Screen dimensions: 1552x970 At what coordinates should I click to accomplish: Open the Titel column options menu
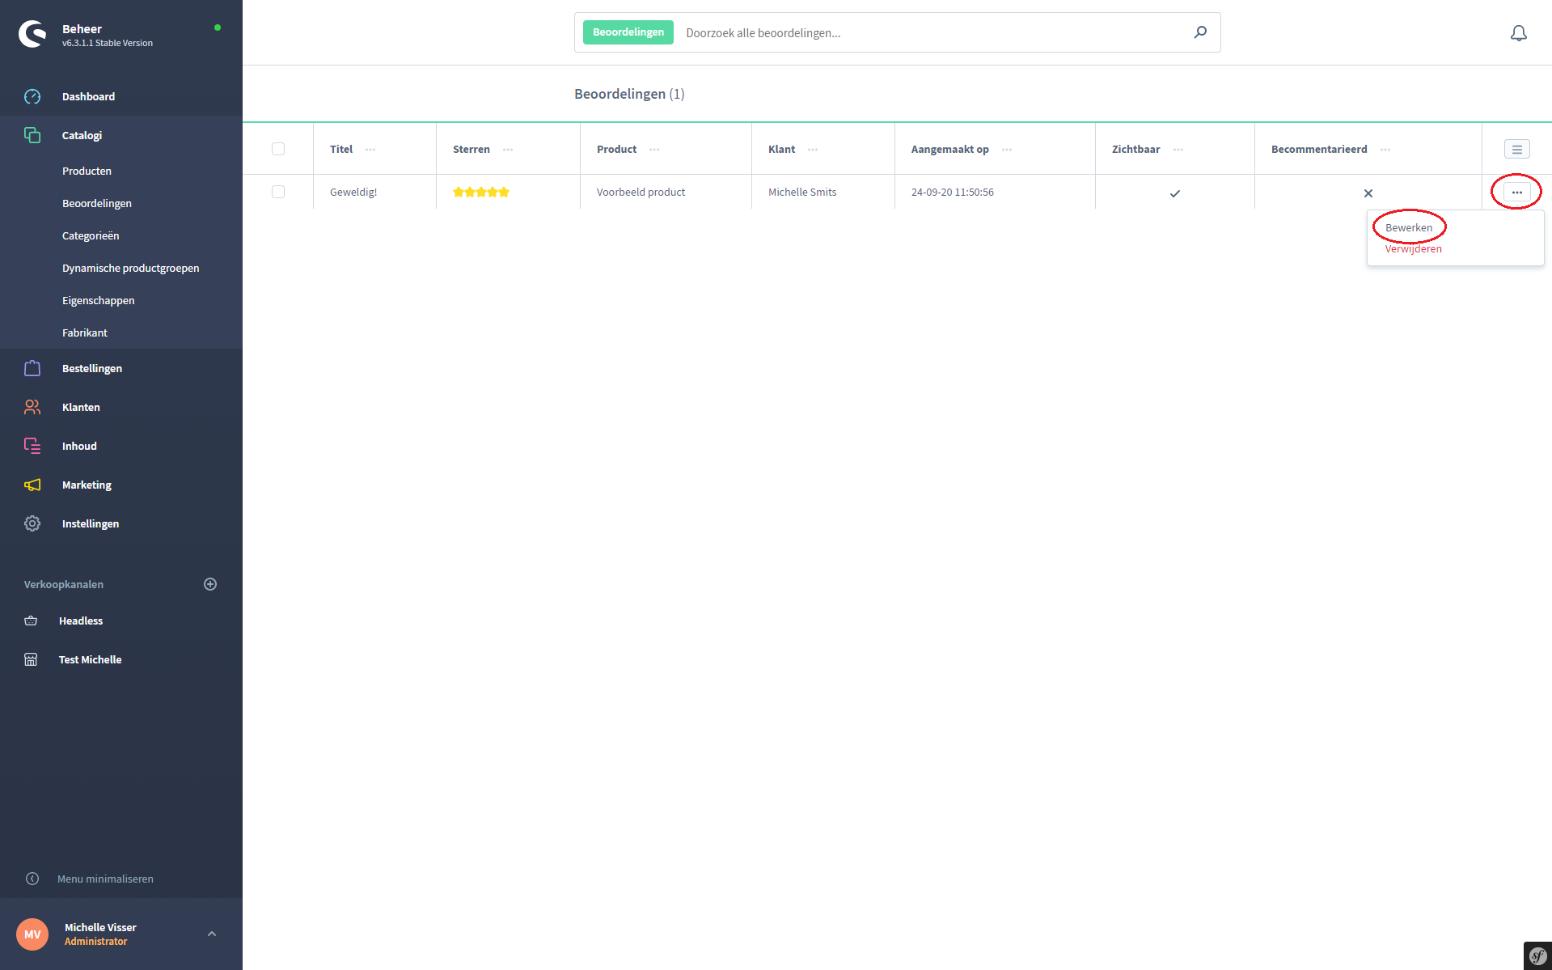pos(371,150)
